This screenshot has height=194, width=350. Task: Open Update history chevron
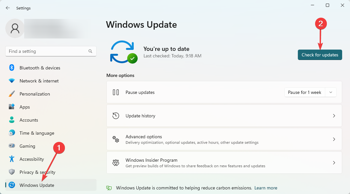pos(334,116)
